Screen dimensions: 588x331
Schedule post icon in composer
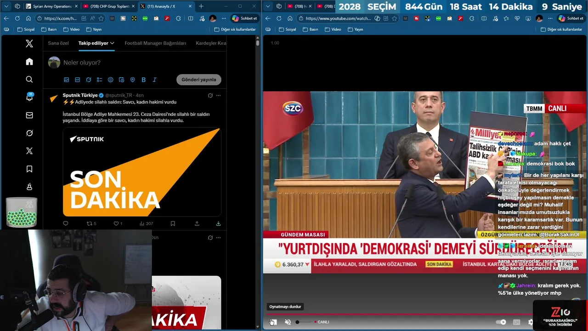coord(121,80)
